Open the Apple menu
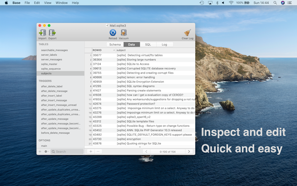This screenshot has height=186, width=297. click(x=6, y=3)
